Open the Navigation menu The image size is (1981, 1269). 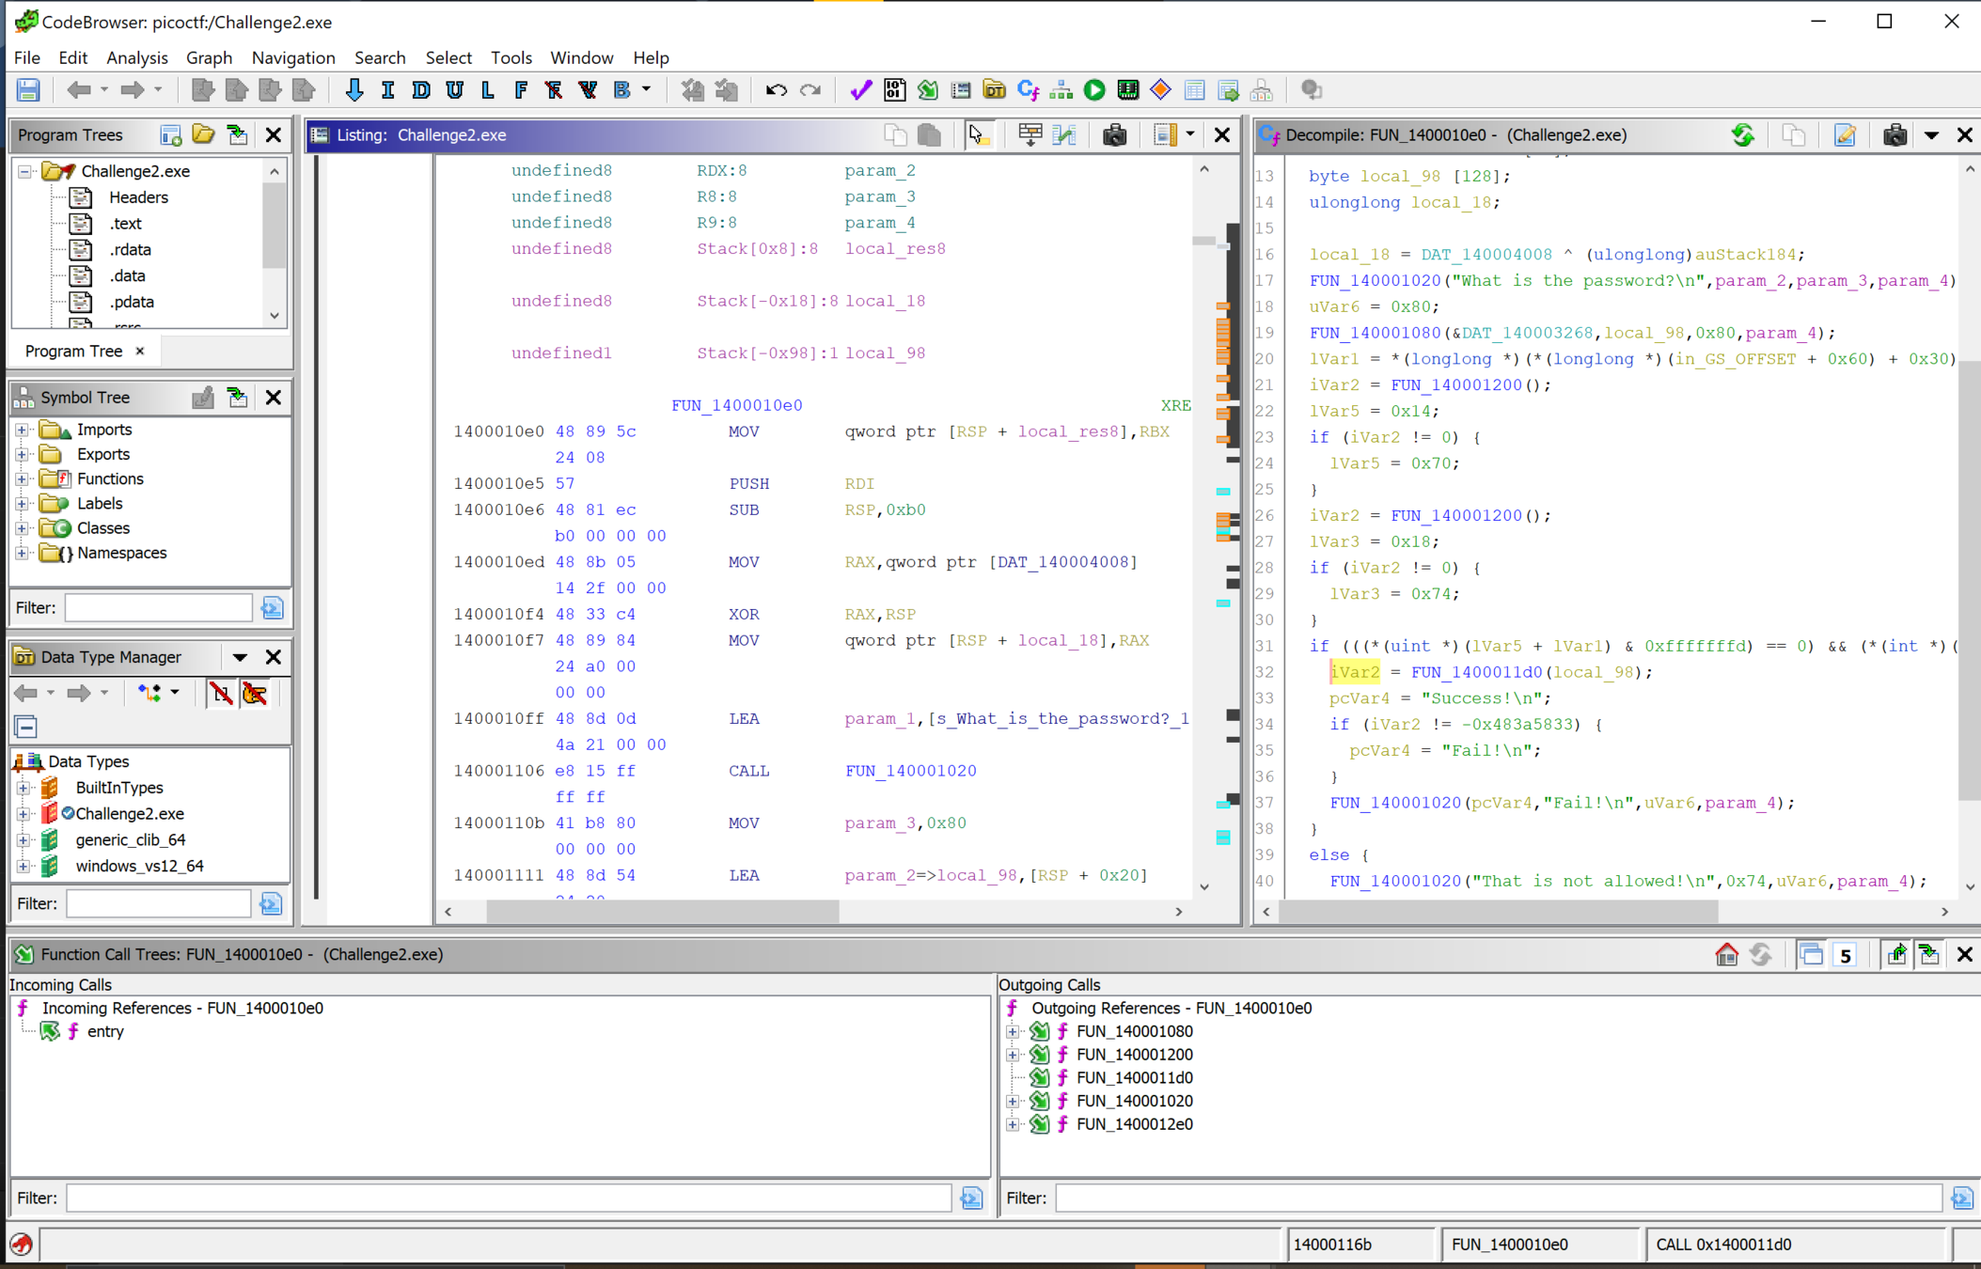pos(292,57)
